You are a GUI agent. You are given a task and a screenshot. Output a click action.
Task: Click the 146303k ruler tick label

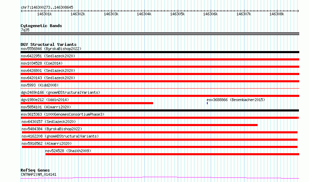tap(111, 14)
